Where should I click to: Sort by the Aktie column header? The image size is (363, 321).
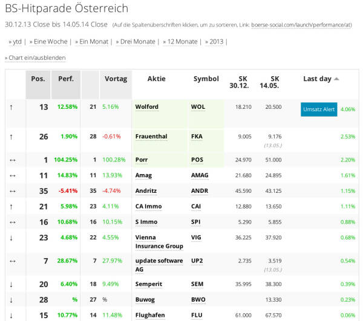[156, 79]
